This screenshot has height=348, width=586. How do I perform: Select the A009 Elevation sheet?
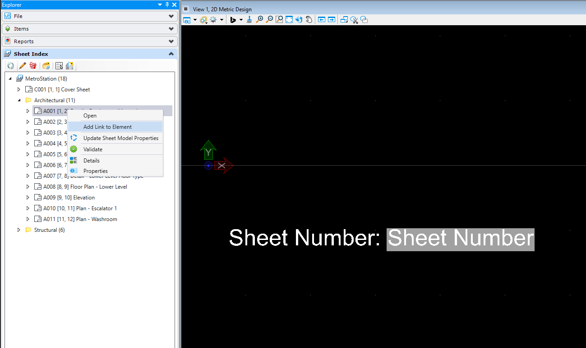coord(69,198)
